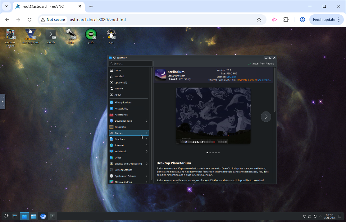The image size is (346, 222).
Task: Click the Accessibility category icon
Action: click(x=112, y=109)
